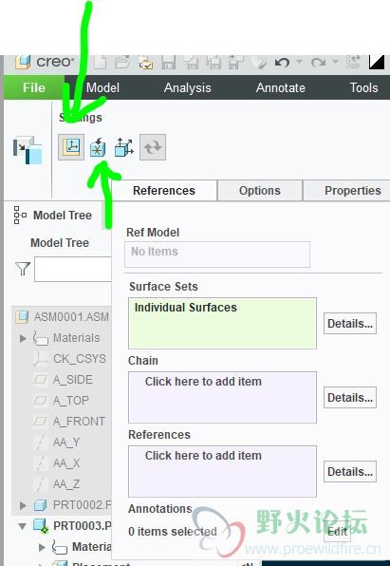Click the New file icon beside the Creo logo
Screen dimensions: 390x566
click(100, 62)
